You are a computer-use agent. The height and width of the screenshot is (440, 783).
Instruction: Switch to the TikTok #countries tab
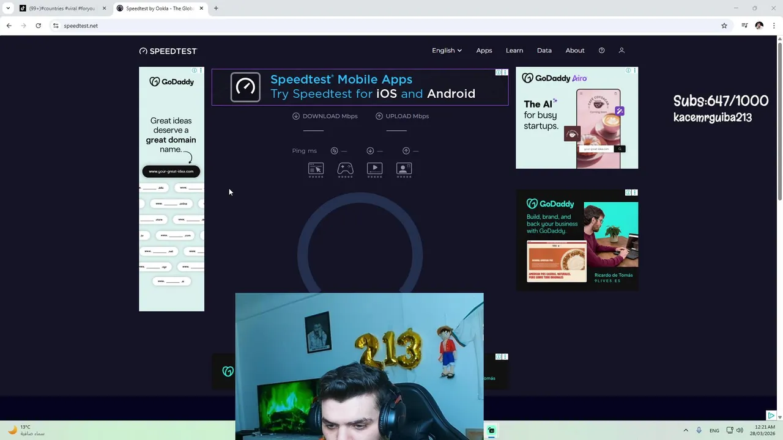(62, 9)
